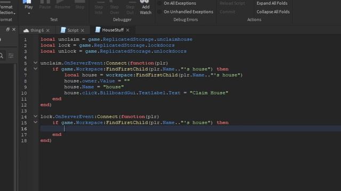The height and width of the screenshot is (191, 341).
Task: Undock the side panel with float icon
Action: coord(8,29)
